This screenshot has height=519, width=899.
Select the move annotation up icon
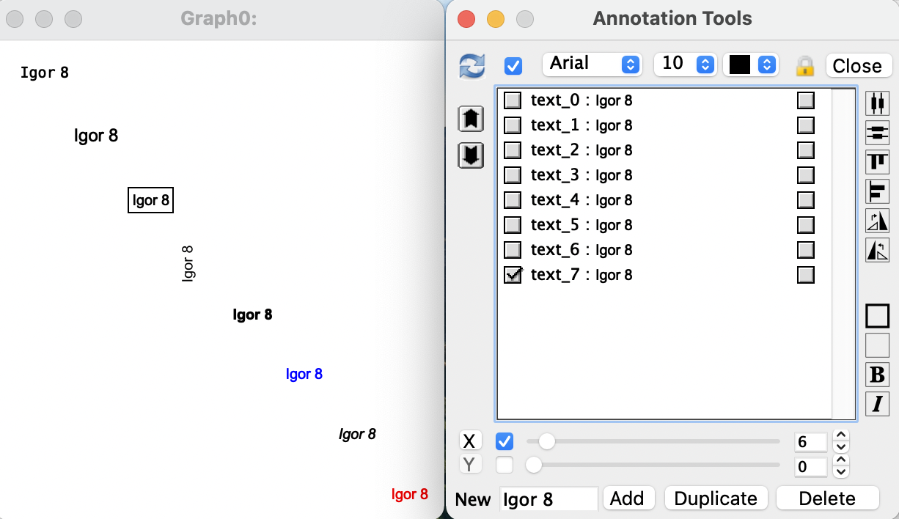tap(470, 118)
